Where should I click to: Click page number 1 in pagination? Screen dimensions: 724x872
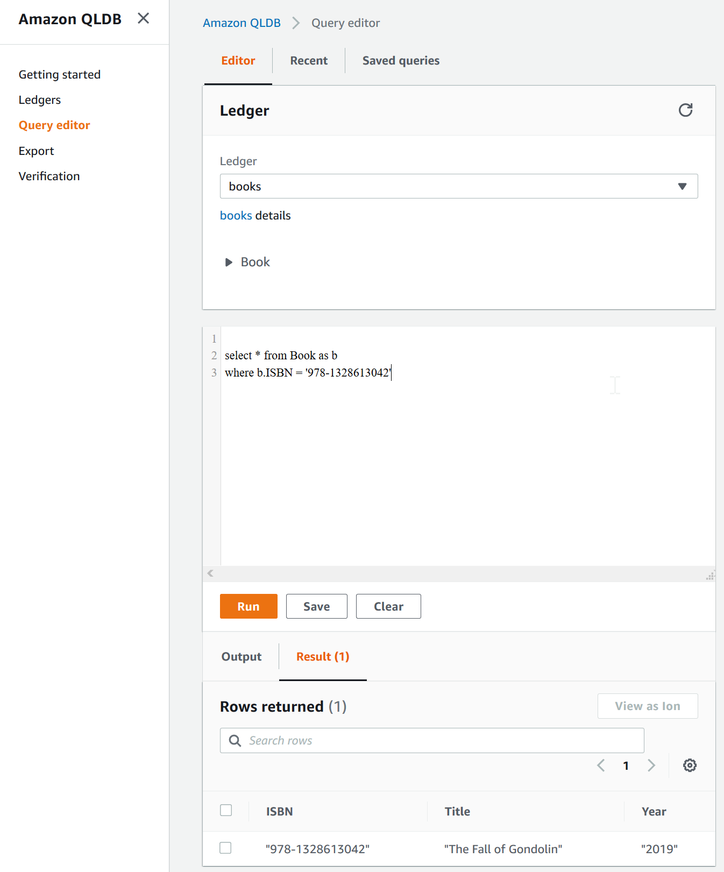click(x=626, y=765)
